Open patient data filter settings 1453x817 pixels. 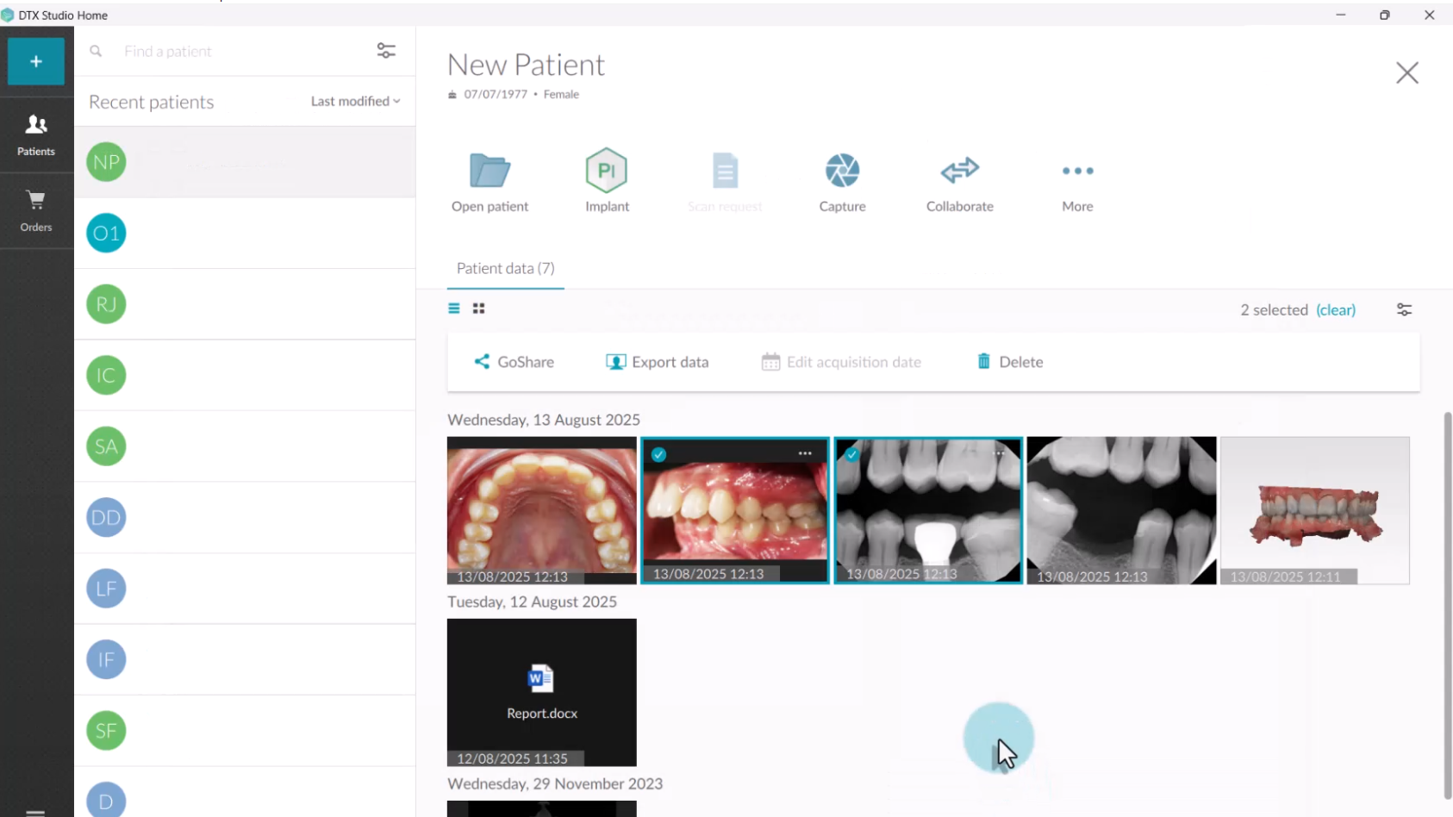click(x=1404, y=309)
